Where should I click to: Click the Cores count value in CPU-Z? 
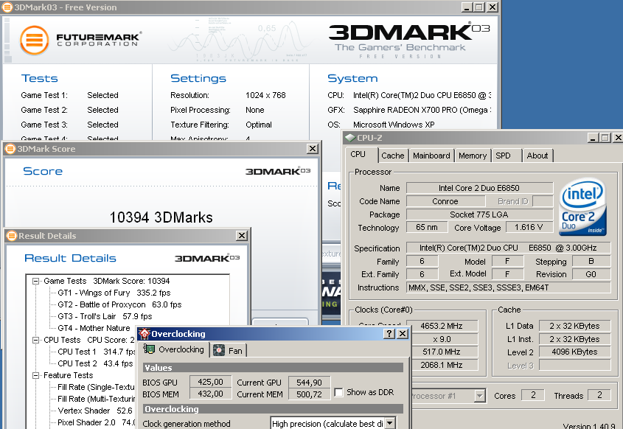coord(534,395)
